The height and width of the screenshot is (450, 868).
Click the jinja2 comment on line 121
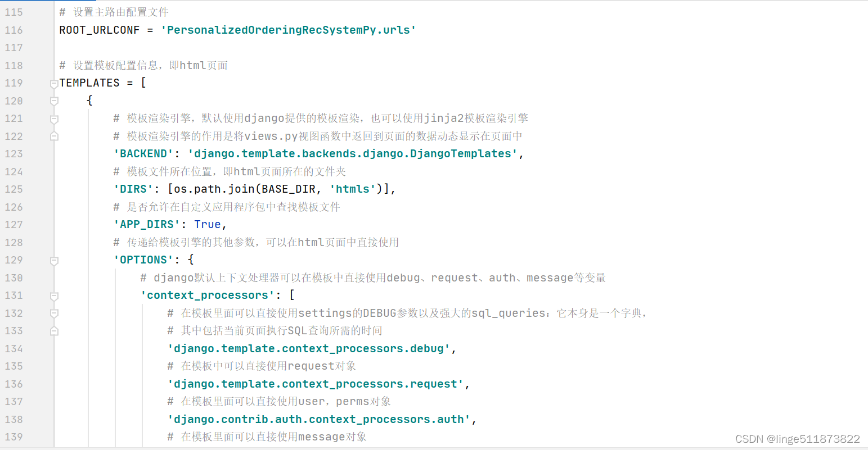(x=321, y=119)
